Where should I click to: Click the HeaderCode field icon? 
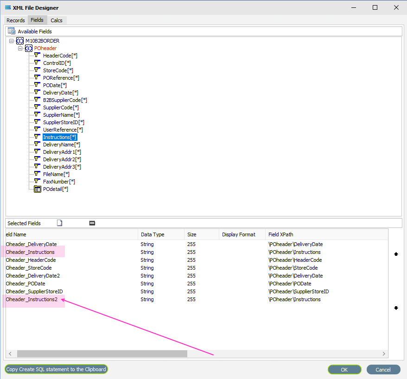pos(37,55)
